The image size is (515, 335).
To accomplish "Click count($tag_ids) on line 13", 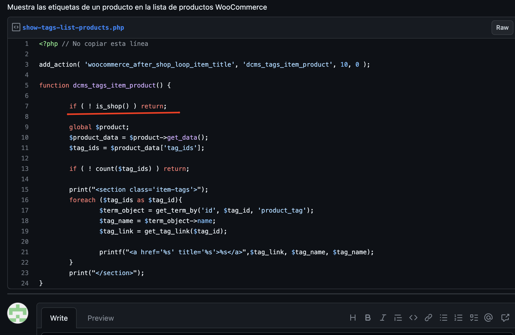I will click(x=124, y=169).
